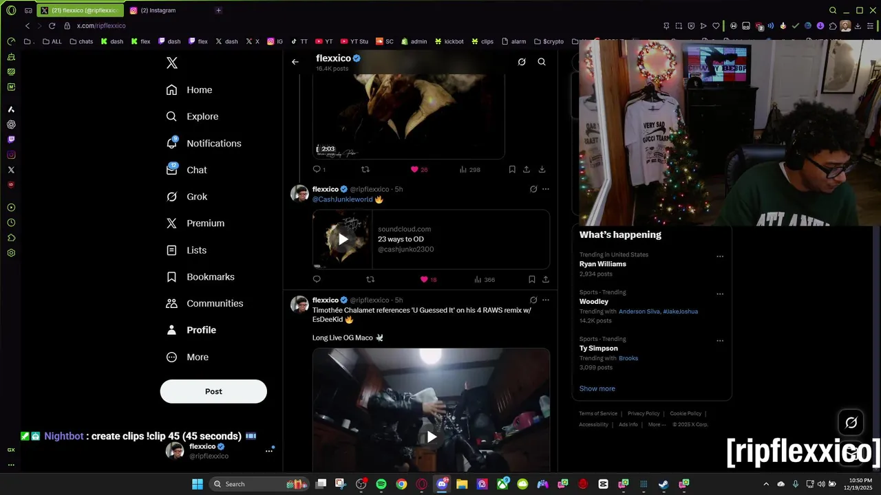
Task: Open more options on CashJunkieworld post
Action: click(546, 189)
